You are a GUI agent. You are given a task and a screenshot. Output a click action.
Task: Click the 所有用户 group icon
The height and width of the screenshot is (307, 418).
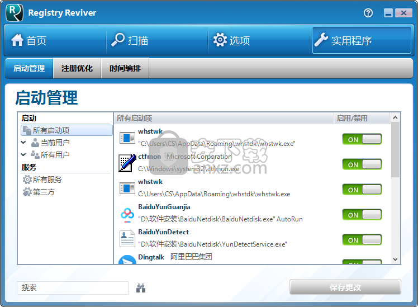[35, 155]
